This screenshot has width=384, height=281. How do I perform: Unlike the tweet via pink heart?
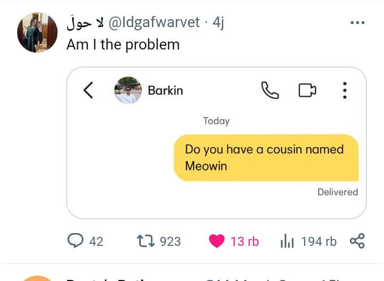tap(217, 241)
